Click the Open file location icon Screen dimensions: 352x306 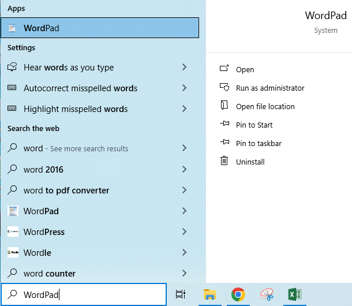click(224, 105)
